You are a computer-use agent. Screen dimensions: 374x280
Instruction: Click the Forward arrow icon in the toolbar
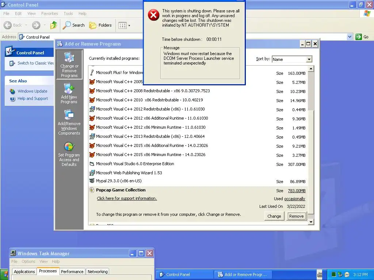point(36,25)
